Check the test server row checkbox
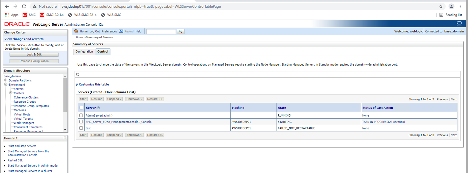Viewport: 468px width, 173px height. tap(81, 128)
